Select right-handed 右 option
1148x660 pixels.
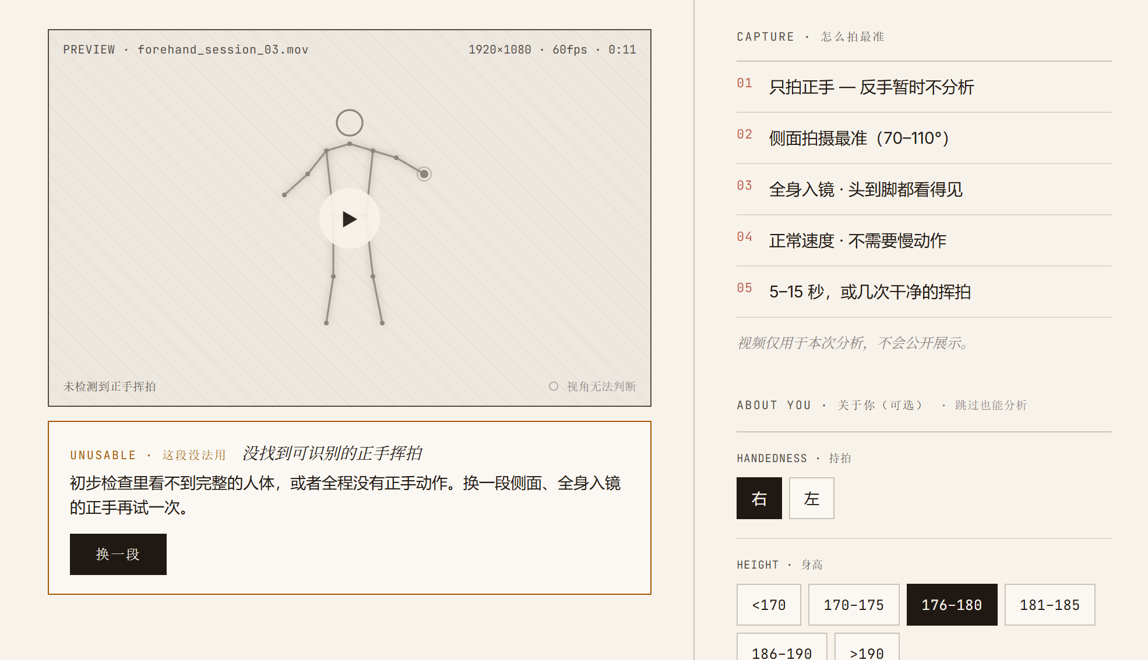click(x=759, y=498)
